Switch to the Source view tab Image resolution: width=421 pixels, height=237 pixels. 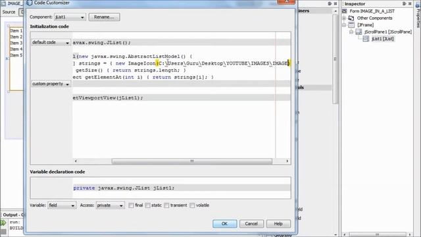(x=9, y=12)
